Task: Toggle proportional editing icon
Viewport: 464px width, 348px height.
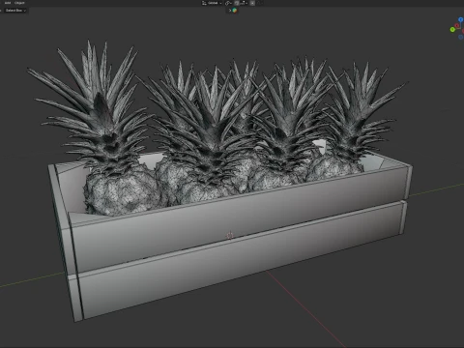Action: click(252, 3)
